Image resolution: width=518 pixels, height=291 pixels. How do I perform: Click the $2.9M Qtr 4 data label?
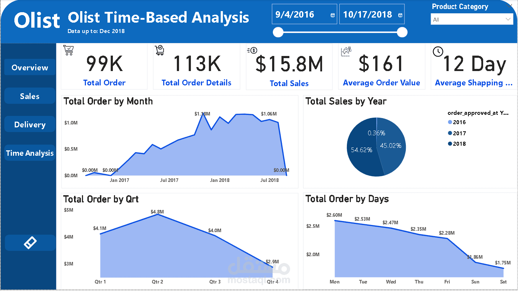(x=272, y=262)
